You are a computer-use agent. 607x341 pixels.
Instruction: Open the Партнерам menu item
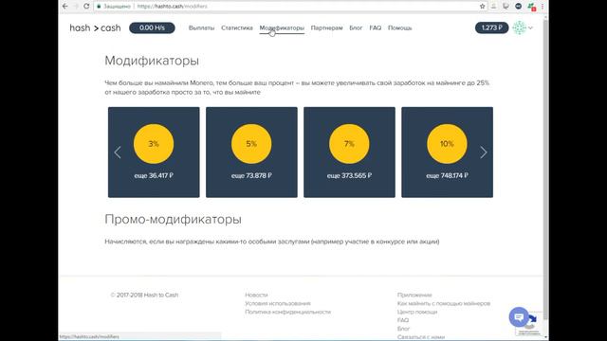[x=326, y=27]
